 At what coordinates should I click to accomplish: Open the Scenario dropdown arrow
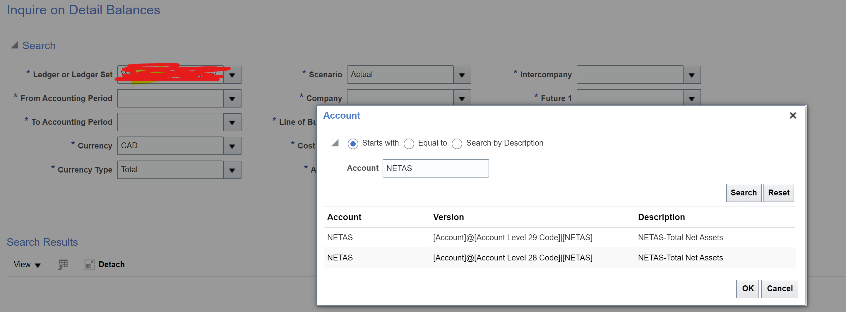pos(462,75)
